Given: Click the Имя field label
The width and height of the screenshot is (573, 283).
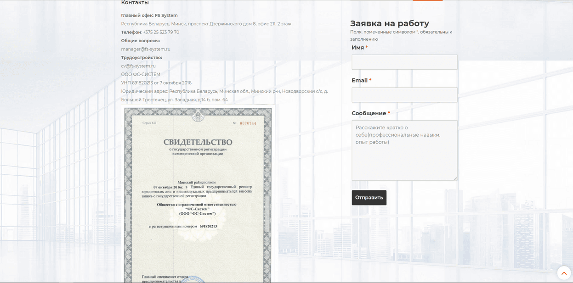Looking at the screenshot, I should tap(357, 48).
